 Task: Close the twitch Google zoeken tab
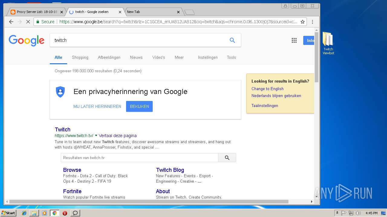tap(120, 12)
